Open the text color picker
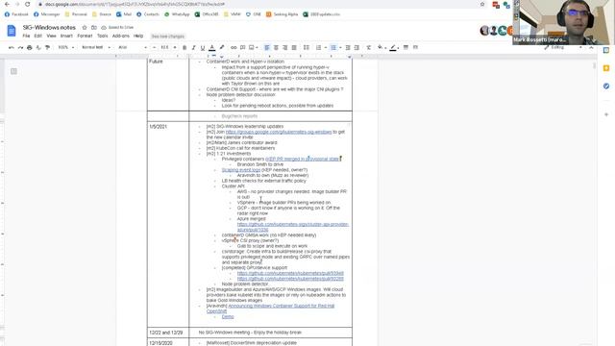The width and height of the screenshot is (615, 346). (211, 47)
